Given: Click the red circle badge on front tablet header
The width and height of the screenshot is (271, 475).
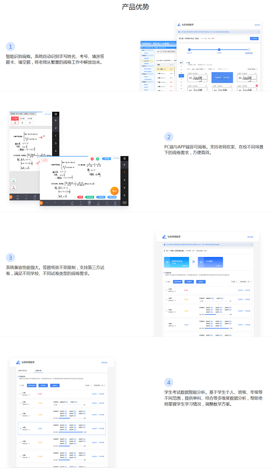Looking at the screenshot, I should point(92,159).
